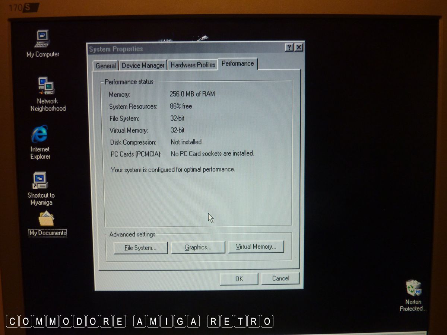Open the Device Manager tab

coord(143,66)
